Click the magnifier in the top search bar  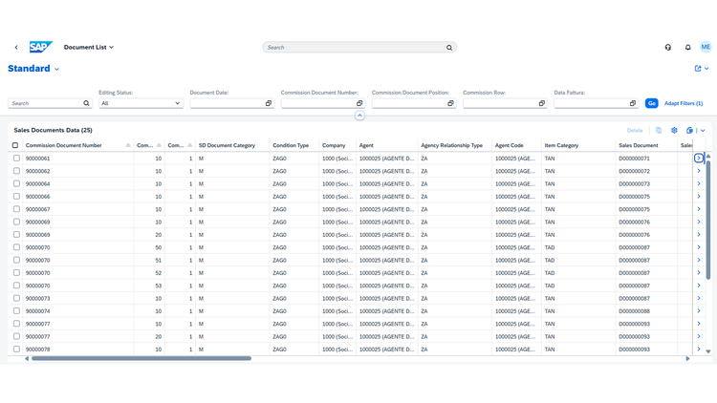pos(449,48)
